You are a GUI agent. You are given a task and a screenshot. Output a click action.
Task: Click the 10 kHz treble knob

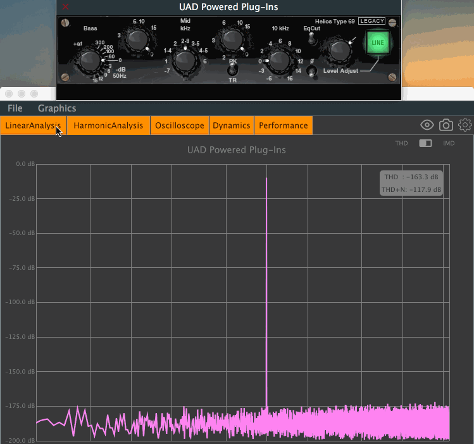(x=279, y=61)
